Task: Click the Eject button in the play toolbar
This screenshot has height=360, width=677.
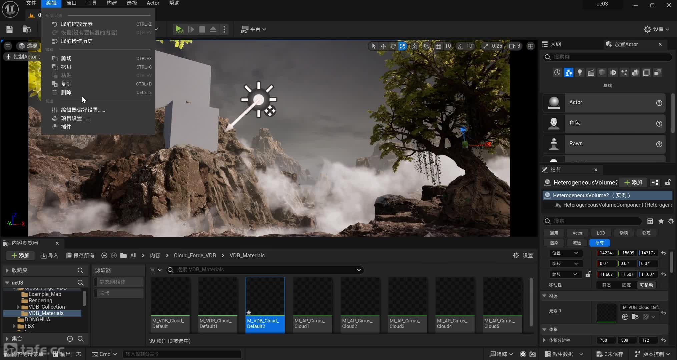Action: [x=213, y=29]
